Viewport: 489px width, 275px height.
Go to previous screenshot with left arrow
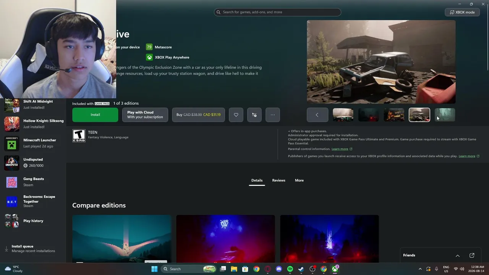(x=317, y=115)
